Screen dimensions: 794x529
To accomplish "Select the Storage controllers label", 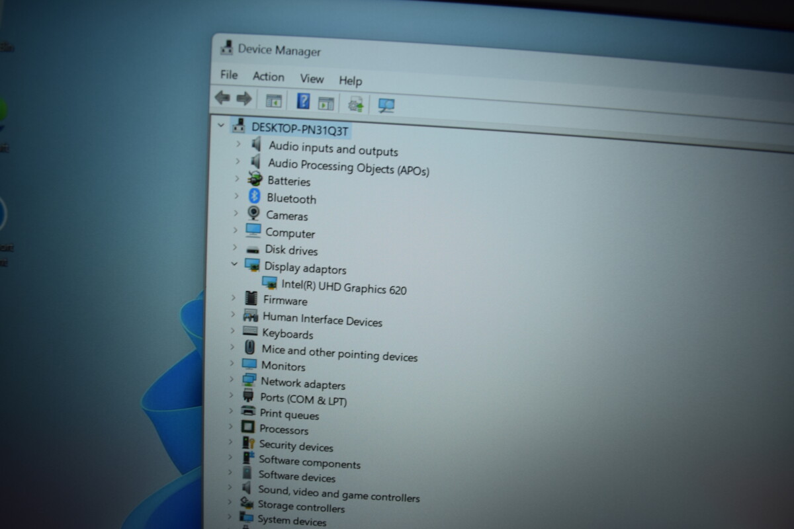I will 301,507.
